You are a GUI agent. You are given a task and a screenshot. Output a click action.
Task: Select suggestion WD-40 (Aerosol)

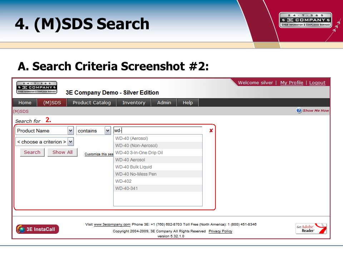coord(158,138)
